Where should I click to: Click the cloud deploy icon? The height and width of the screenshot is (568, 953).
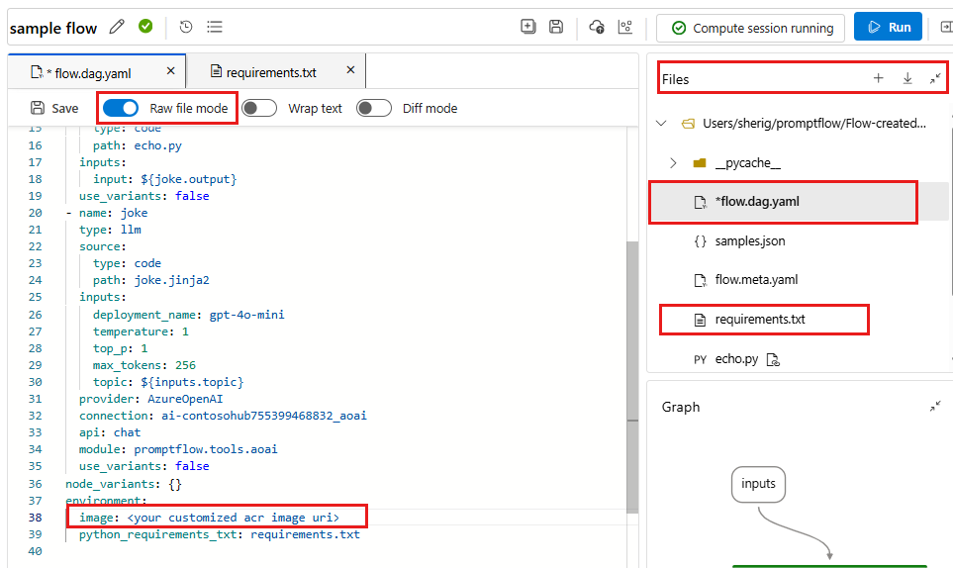(x=597, y=27)
